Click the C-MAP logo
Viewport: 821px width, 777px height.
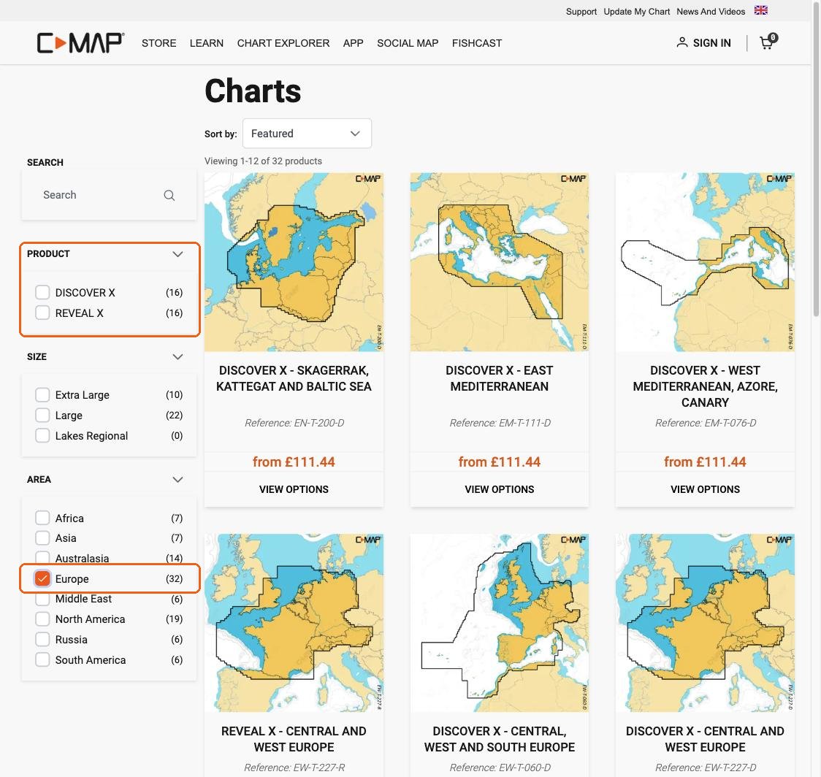[80, 43]
